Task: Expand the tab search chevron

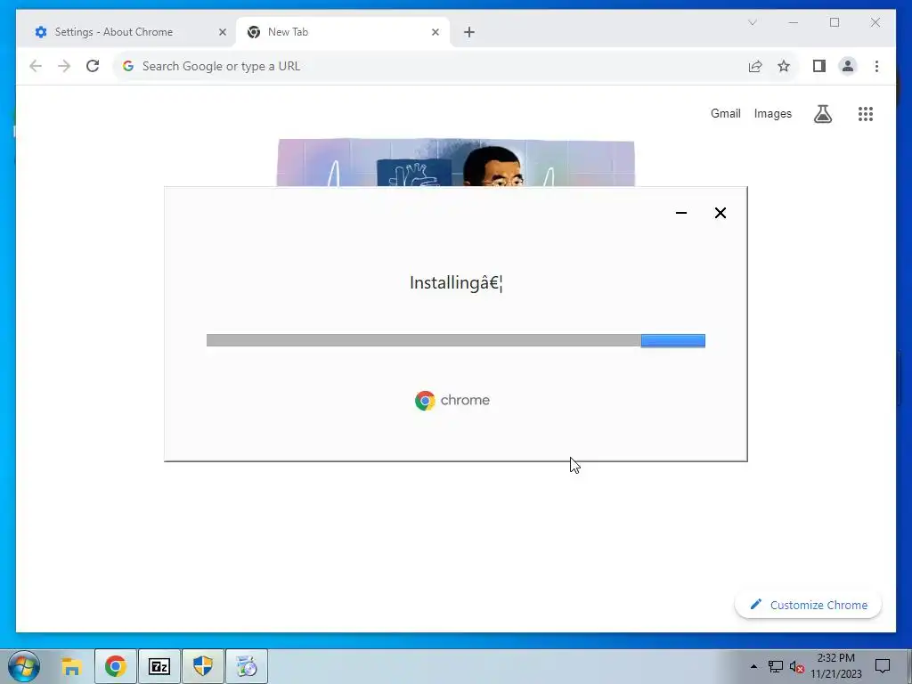Action: click(752, 22)
